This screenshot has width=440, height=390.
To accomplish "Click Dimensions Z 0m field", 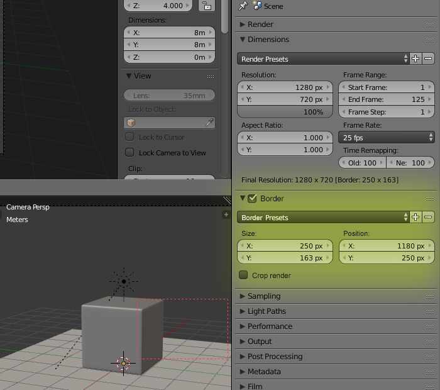I will click(169, 57).
